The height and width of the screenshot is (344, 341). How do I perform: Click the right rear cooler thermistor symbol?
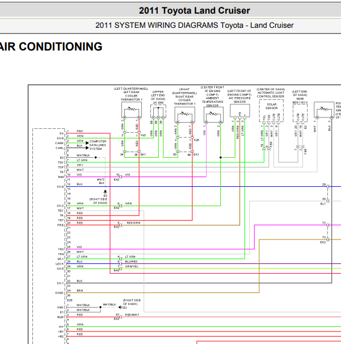184,115
